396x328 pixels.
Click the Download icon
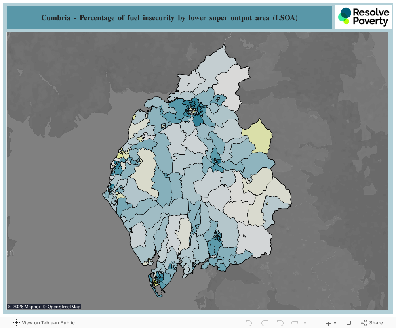(328, 323)
